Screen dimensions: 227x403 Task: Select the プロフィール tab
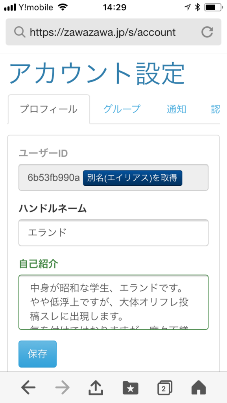click(x=49, y=109)
